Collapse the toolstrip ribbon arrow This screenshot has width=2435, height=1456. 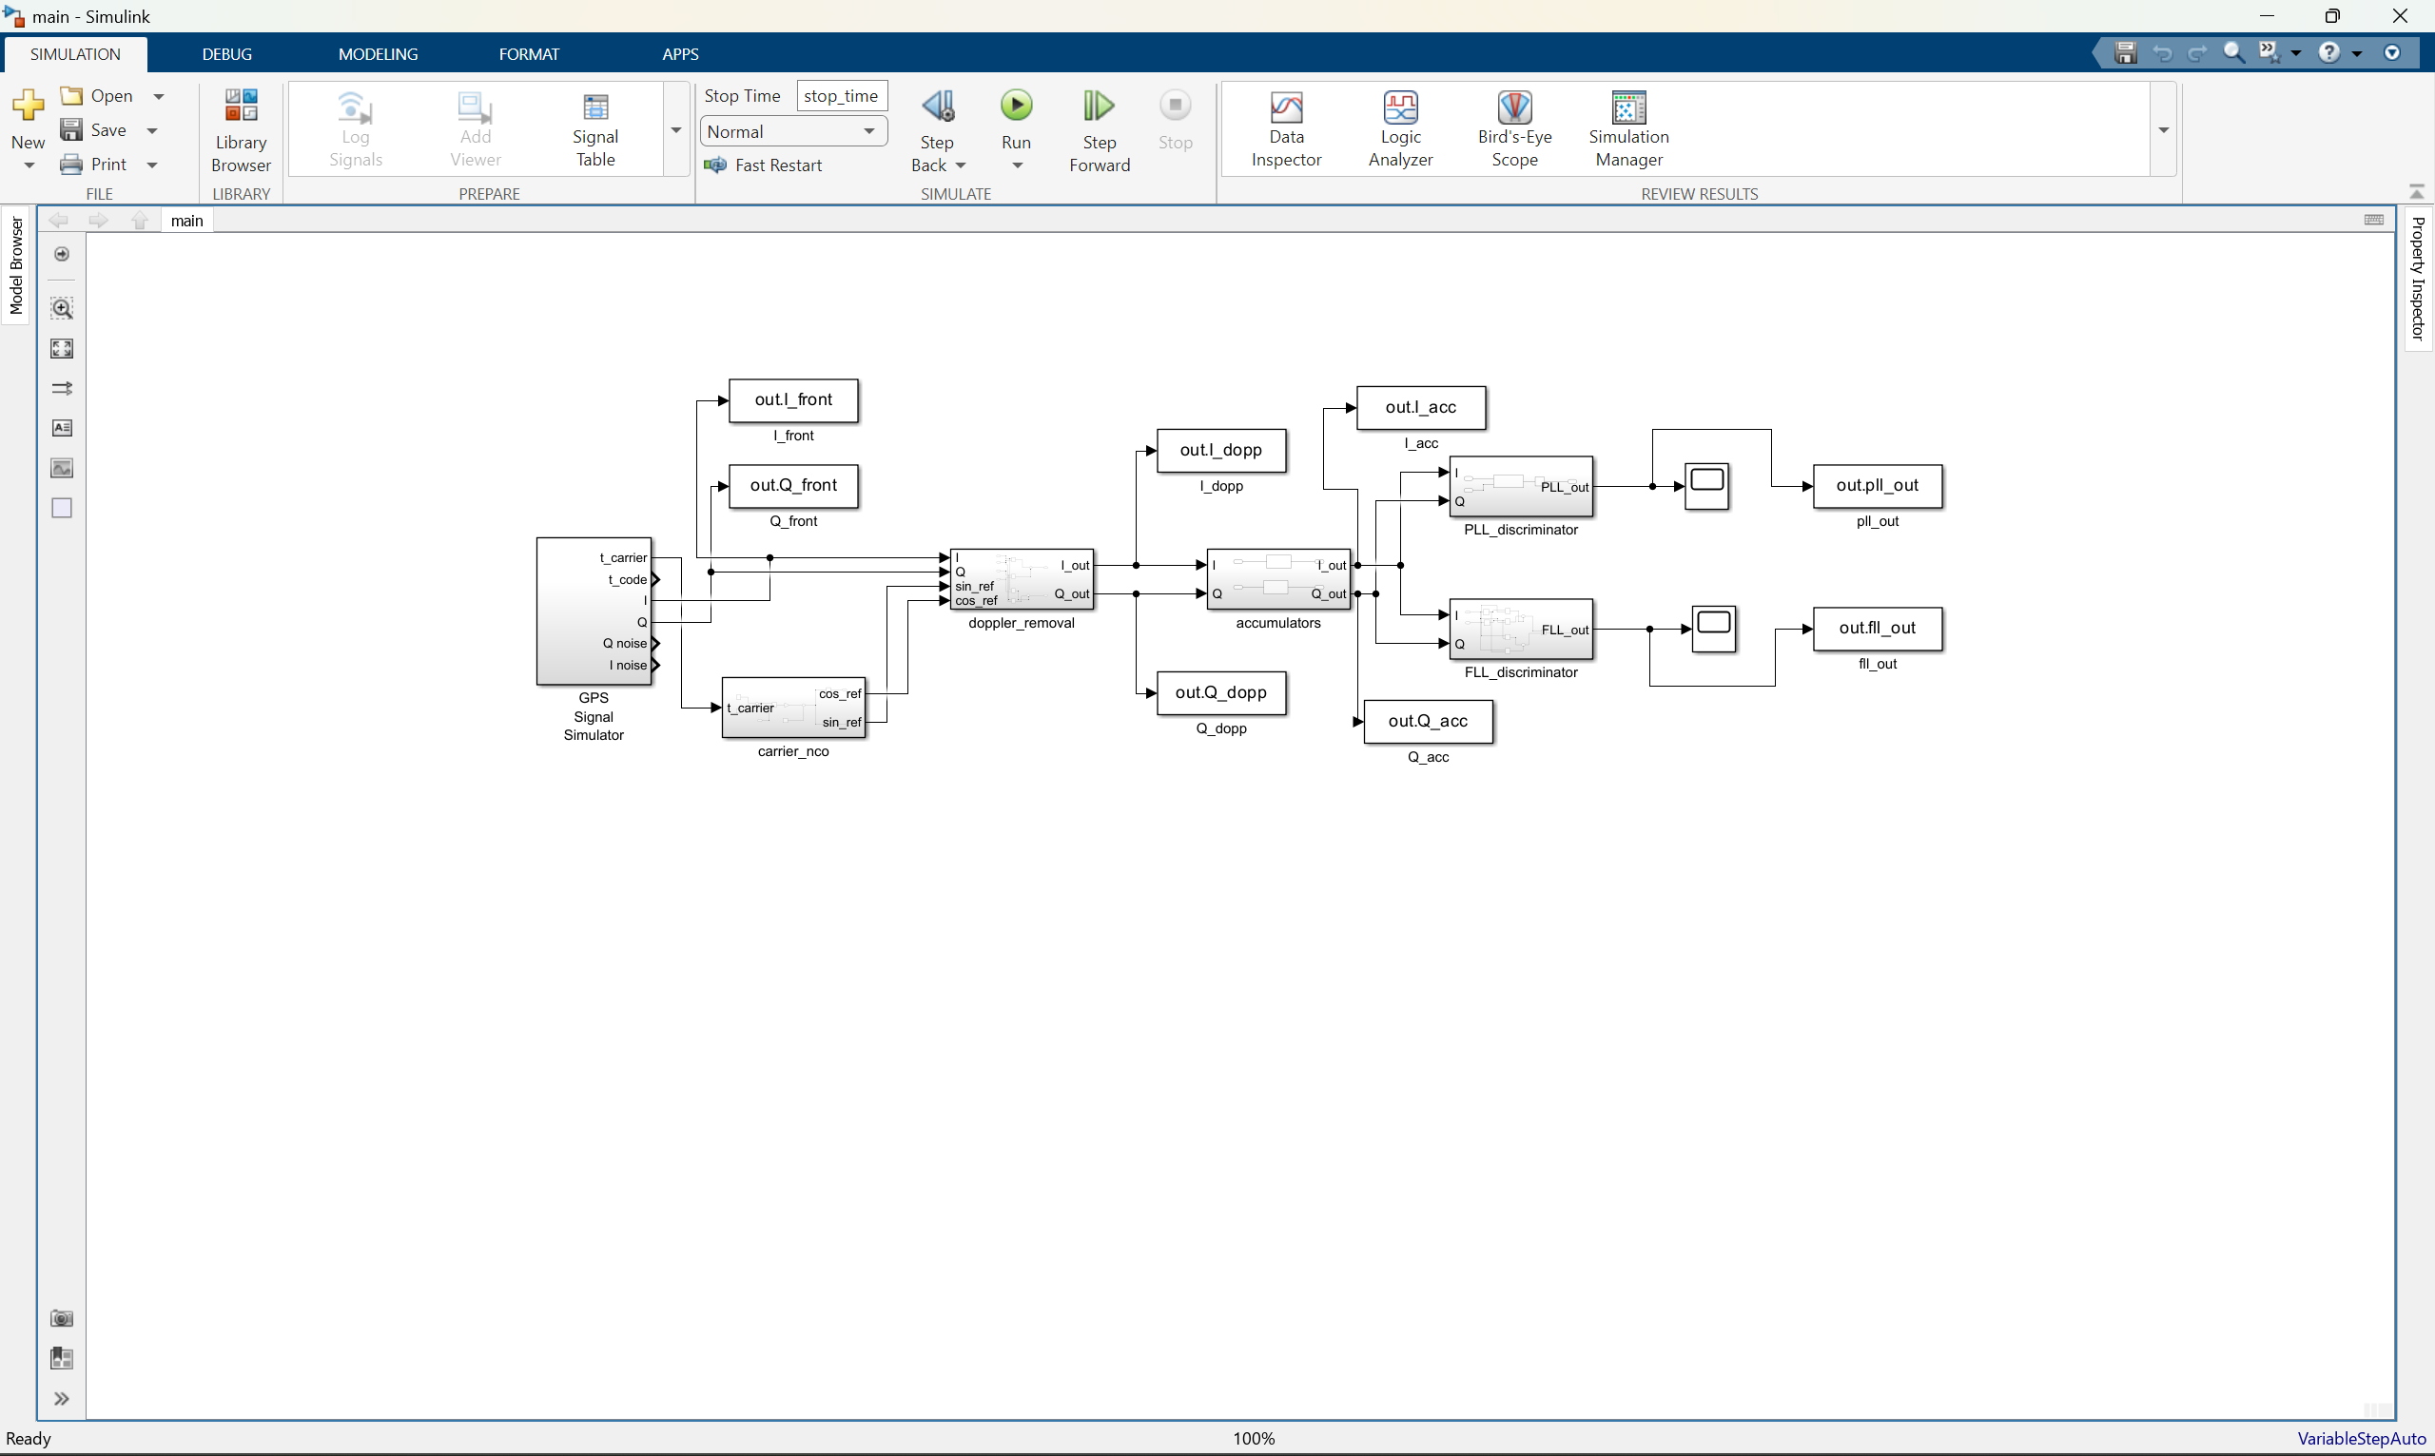point(2416,191)
